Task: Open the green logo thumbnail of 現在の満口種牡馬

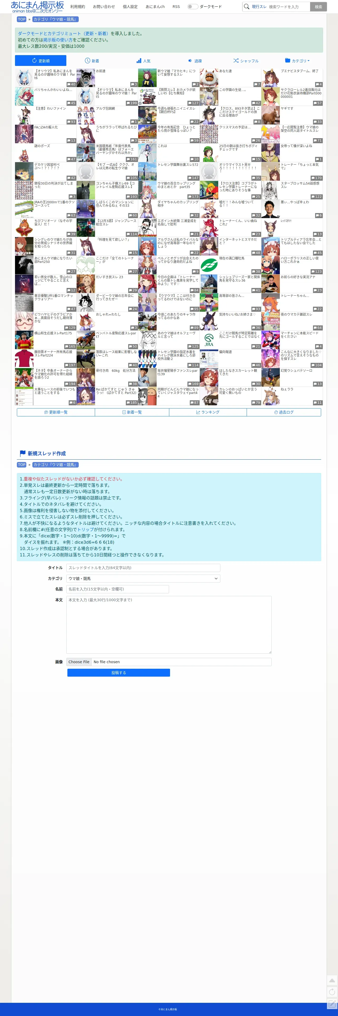Action: coord(209,265)
